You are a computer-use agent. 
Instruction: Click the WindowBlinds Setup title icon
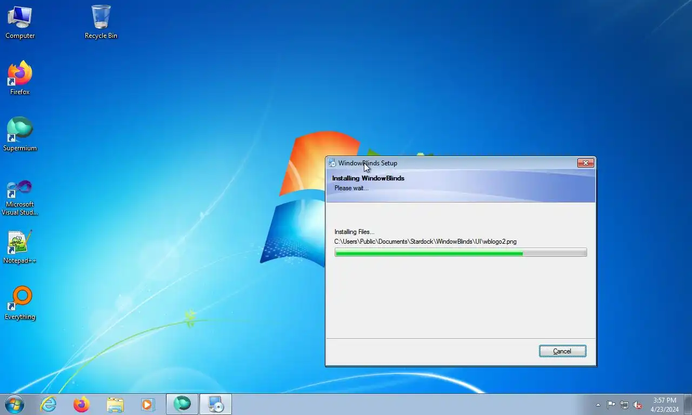(x=332, y=163)
